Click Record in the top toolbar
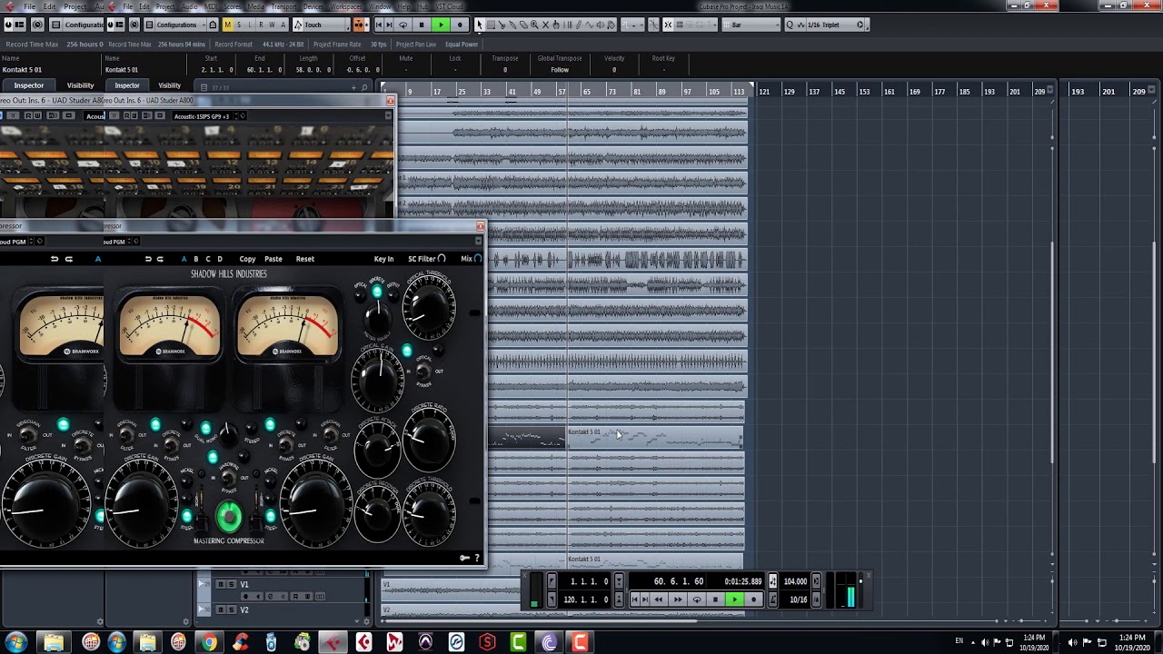 tap(460, 25)
